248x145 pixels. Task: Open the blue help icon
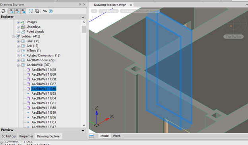51,11
